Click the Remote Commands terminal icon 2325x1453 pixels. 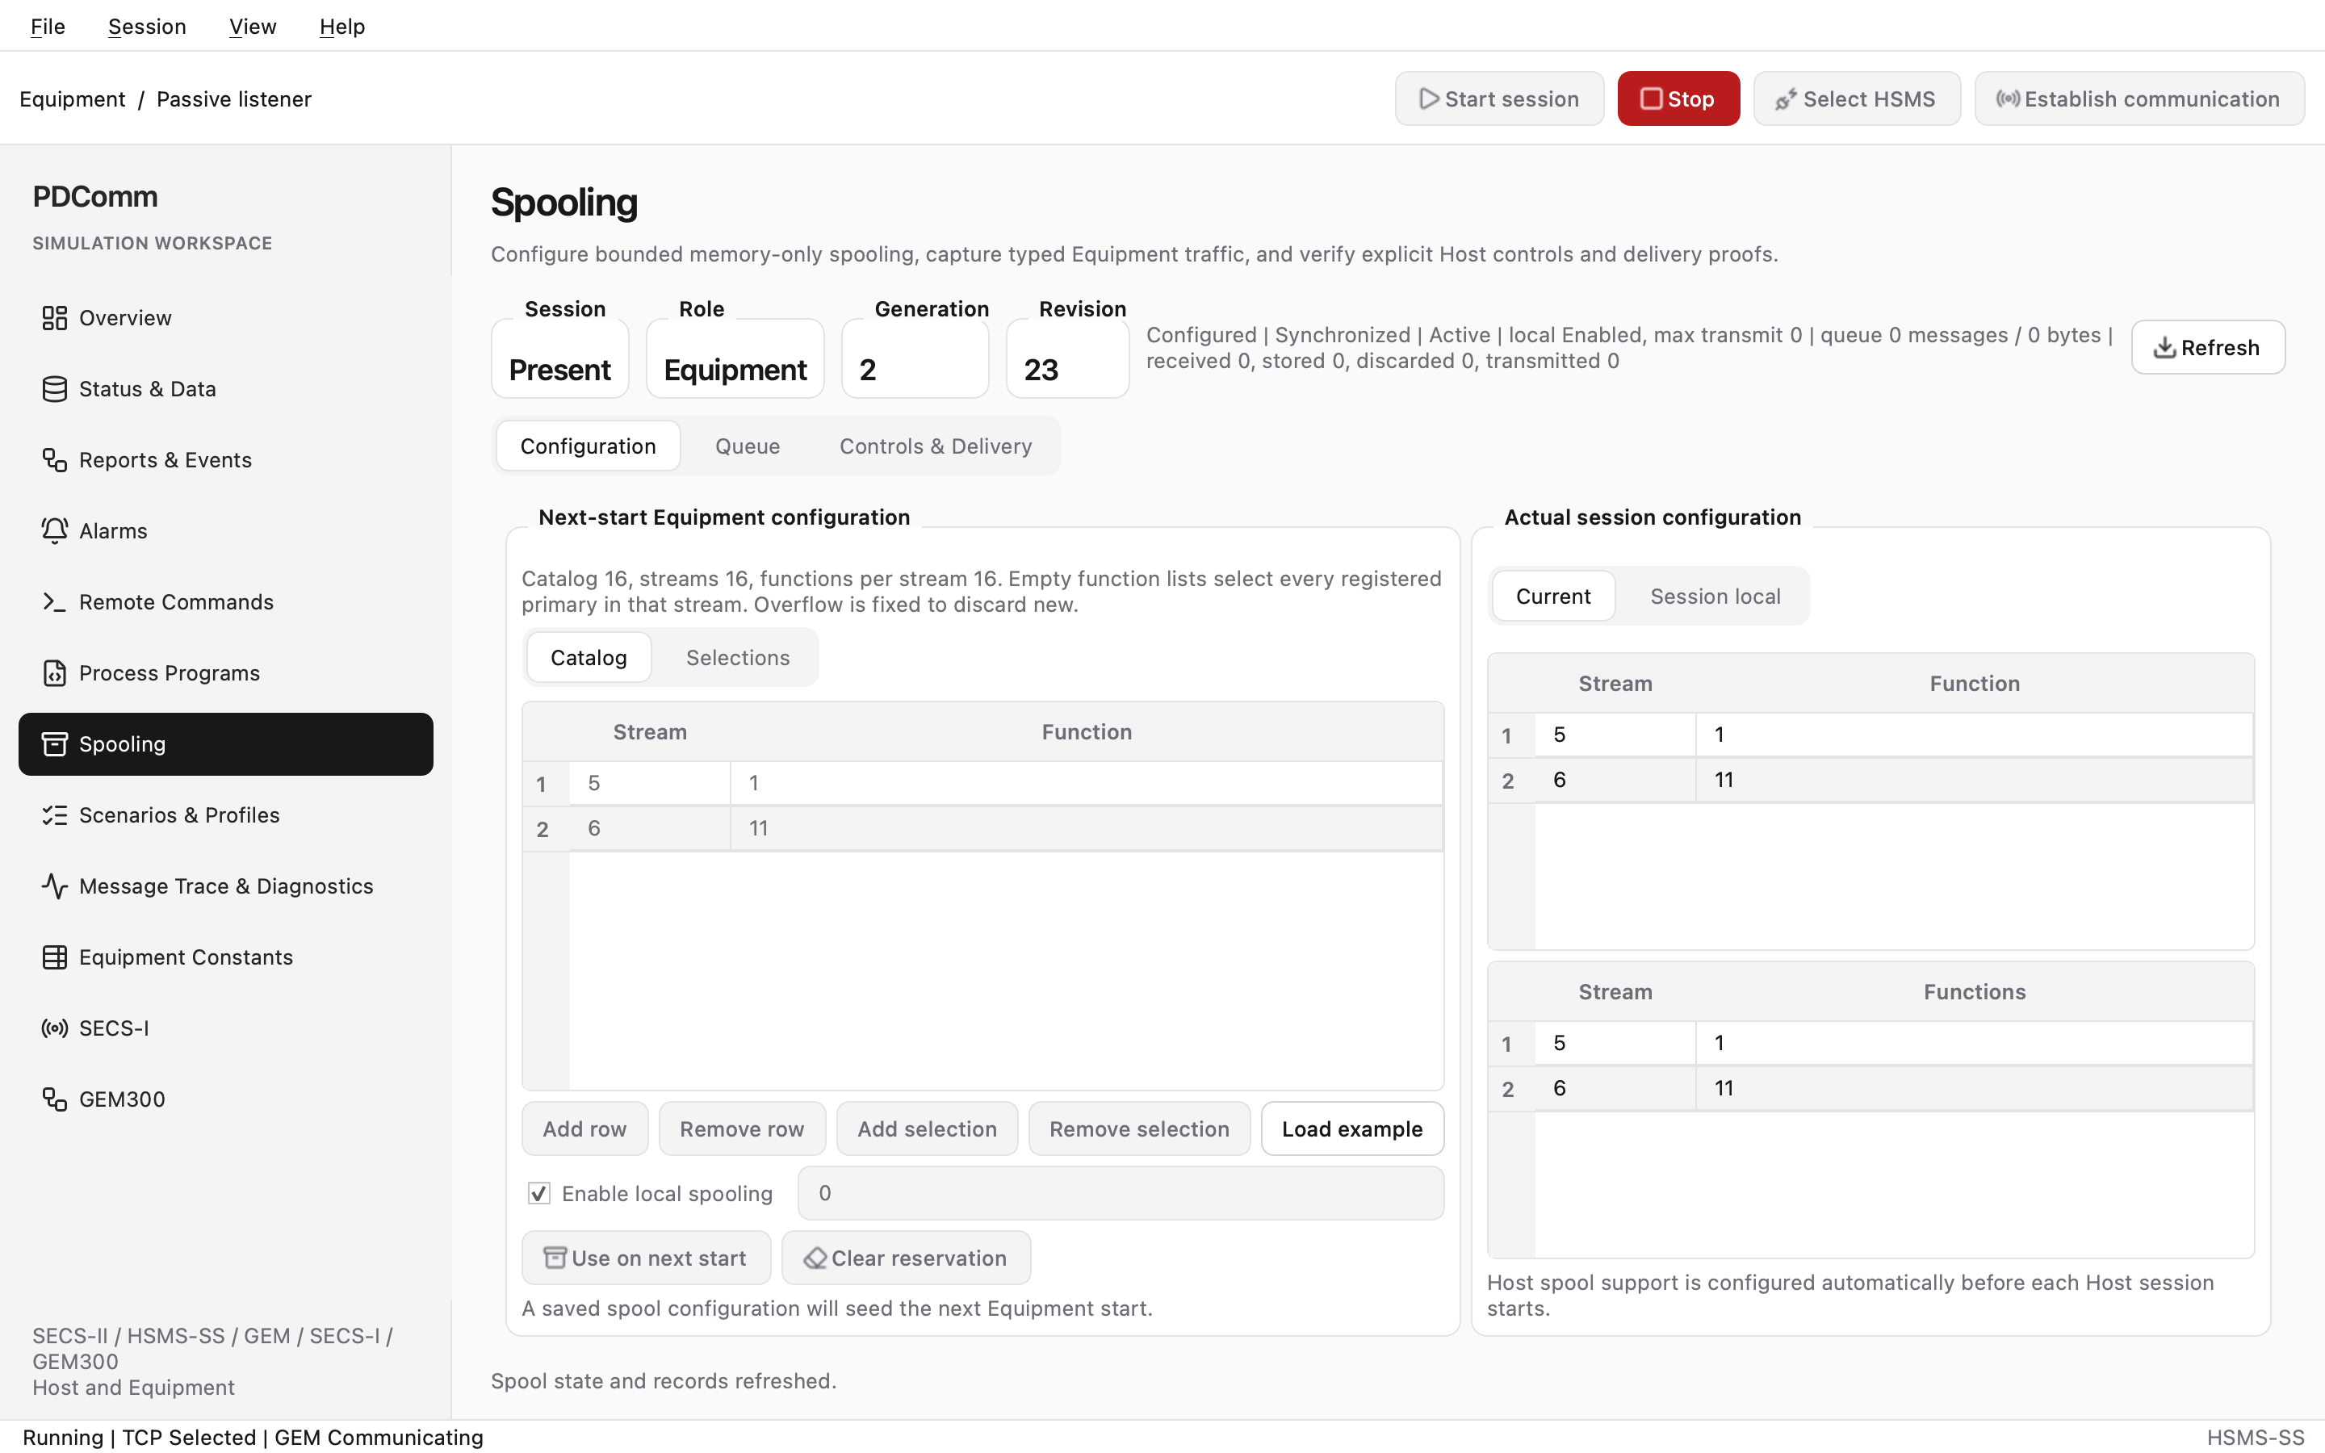click(x=54, y=602)
